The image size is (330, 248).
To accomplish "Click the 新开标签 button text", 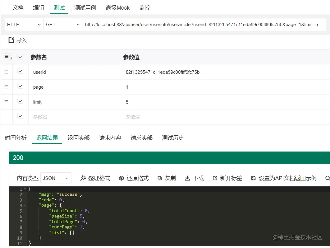I will pyautogui.click(x=231, y=178).
